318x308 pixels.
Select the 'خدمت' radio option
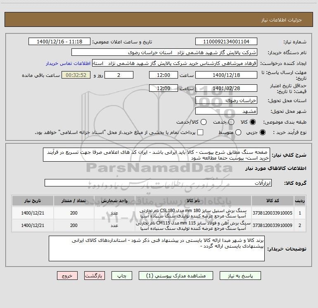pyautogui.click(x=231, y=122)
